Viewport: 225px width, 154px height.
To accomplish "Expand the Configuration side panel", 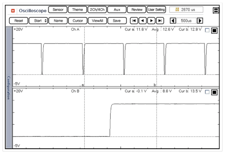I will pyautogui.click(x=9, y=88).
